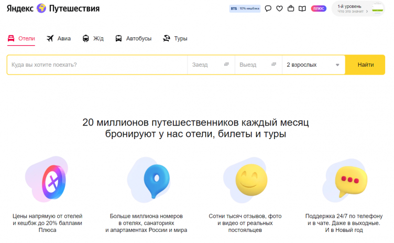The image size is (394, 243).
Task: Click the bus icon next to Автобусы
Action: [118, 38]
